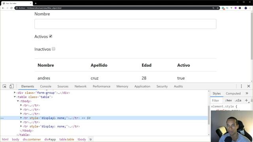Select tbody in the breadcrumb
Screen dimensions: 253x142
click(82, 139)
